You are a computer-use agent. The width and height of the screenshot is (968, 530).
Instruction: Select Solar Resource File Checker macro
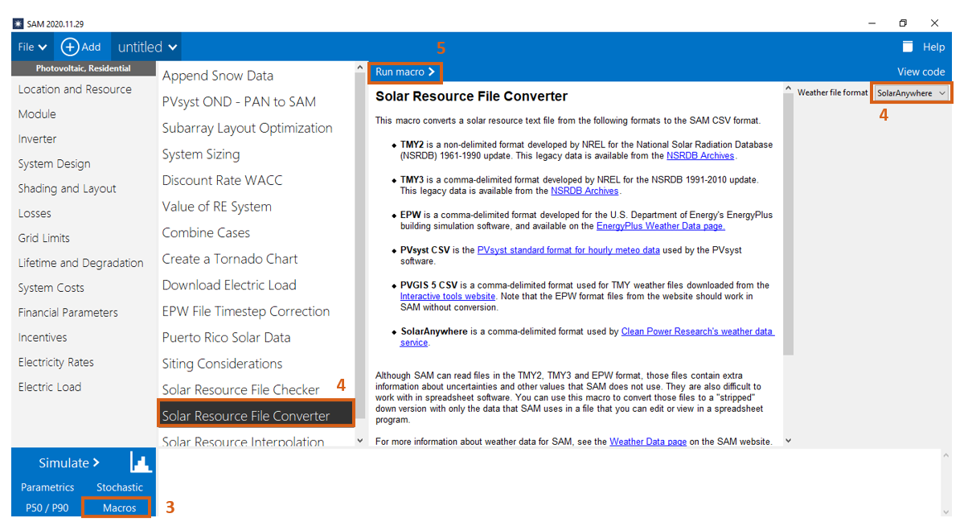(240, 389)
